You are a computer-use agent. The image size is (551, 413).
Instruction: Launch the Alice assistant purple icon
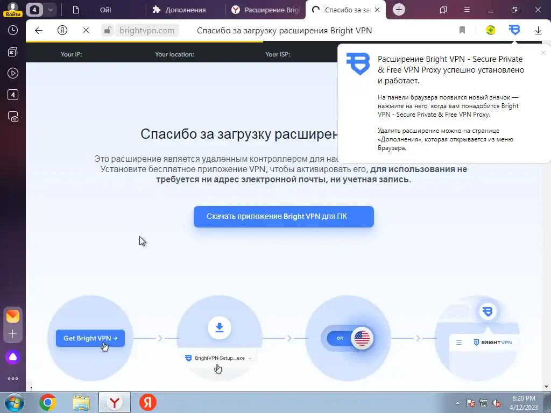click(13, 357)
